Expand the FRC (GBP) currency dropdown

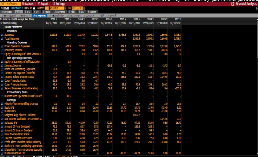click(x=79, y=8)
